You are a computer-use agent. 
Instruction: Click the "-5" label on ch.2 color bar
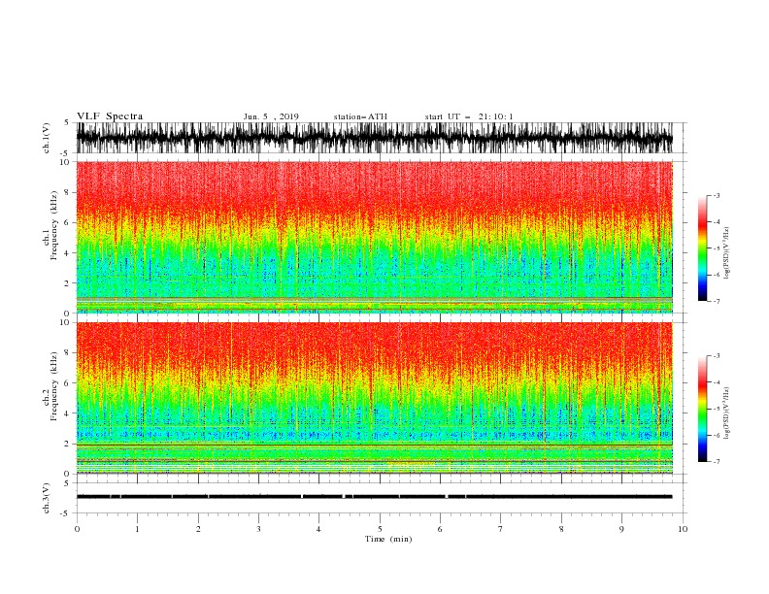coord(717,409)
